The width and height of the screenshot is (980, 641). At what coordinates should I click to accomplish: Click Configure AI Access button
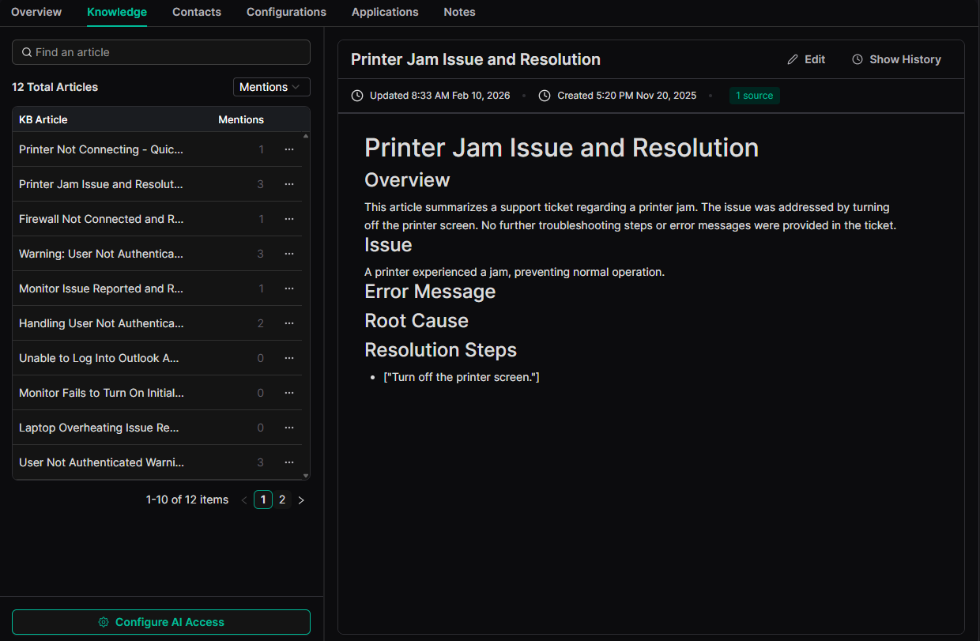click(161, 622)
